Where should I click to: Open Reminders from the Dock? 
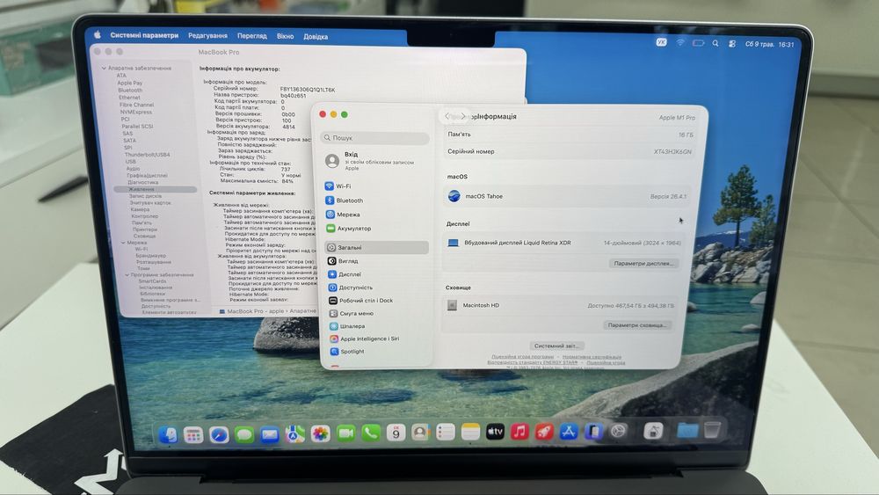coord(446,433)
